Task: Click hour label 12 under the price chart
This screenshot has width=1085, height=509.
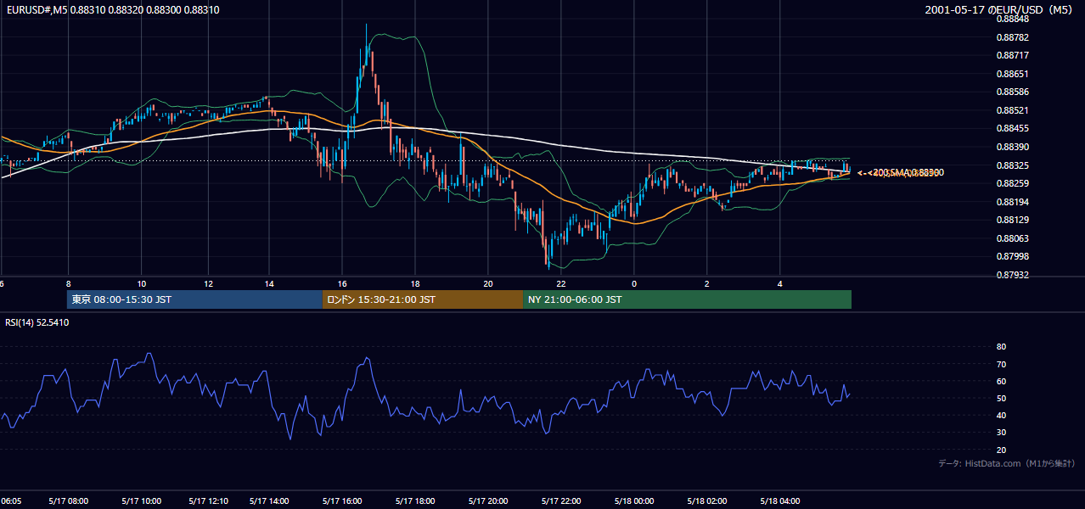Action: (208, 283)
